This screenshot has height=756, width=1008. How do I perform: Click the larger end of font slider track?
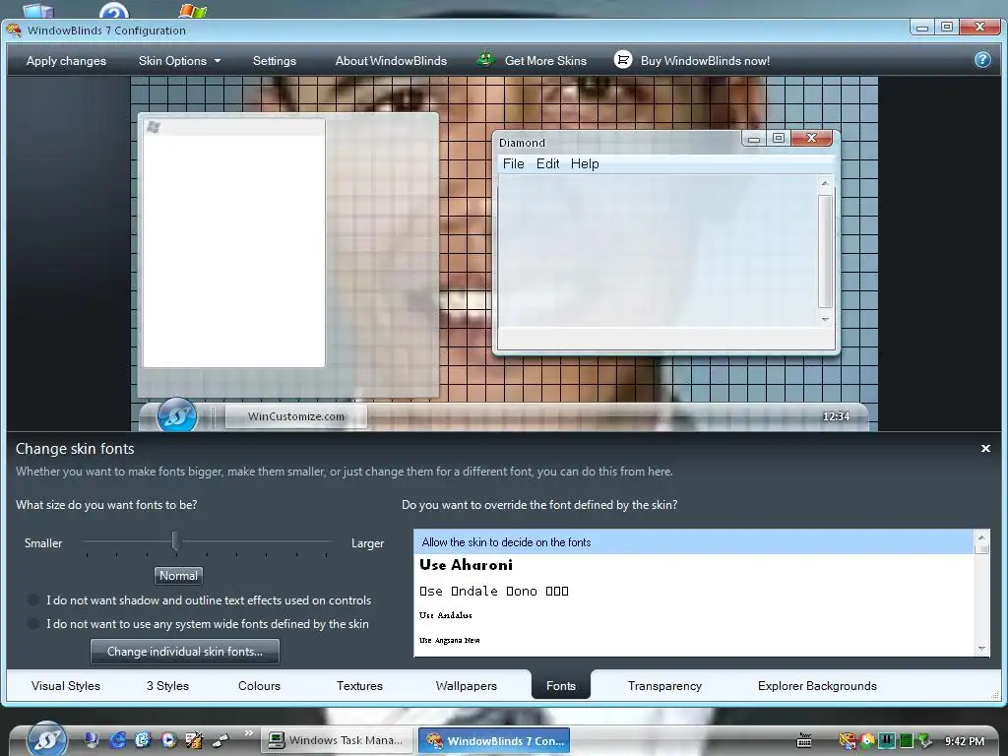tap(327, 542)
